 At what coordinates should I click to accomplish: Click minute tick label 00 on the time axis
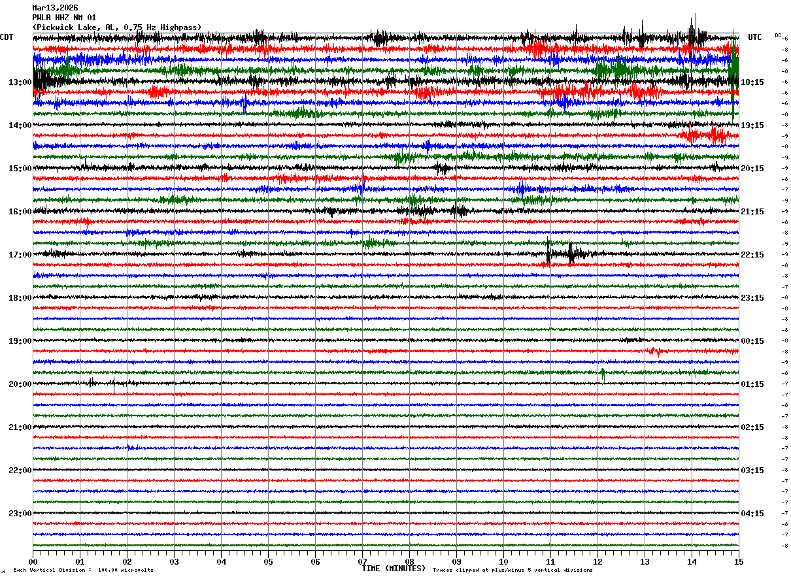click(33, 561)
